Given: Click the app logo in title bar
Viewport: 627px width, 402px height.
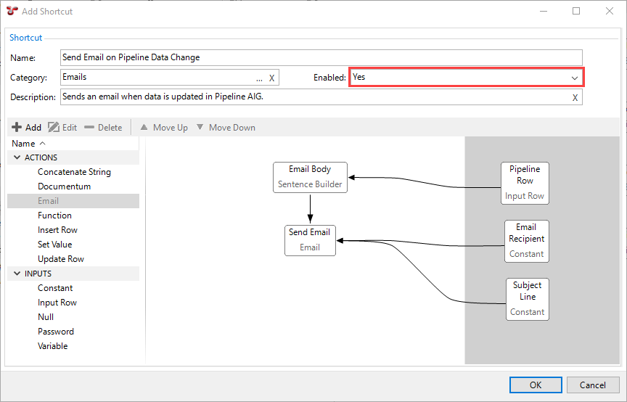Looking at the screenshot, I should tap(12, 11).
